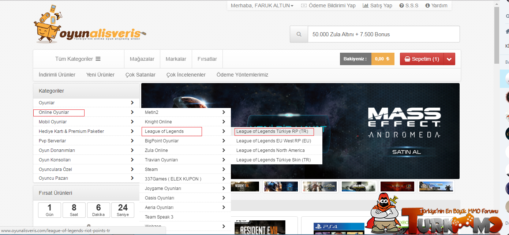Open Çok İncelenenler page
This screenshot has width=509, height=235.
186,75
